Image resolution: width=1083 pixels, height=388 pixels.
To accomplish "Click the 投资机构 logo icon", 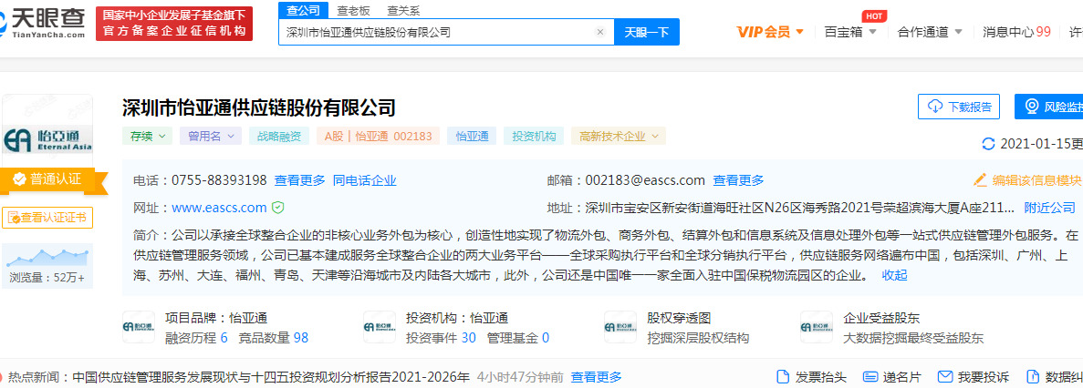I will coord(380,327).
